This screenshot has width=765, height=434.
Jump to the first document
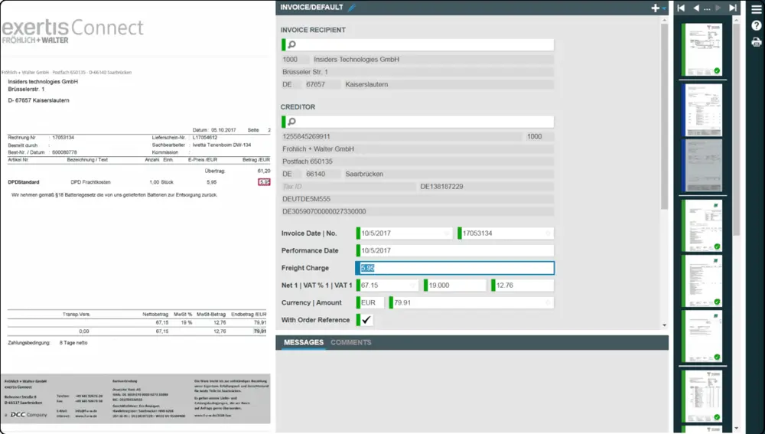(681, 8)
